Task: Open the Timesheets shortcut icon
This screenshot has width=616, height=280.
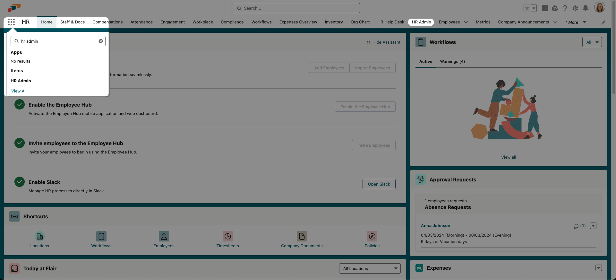Action: 227,236
